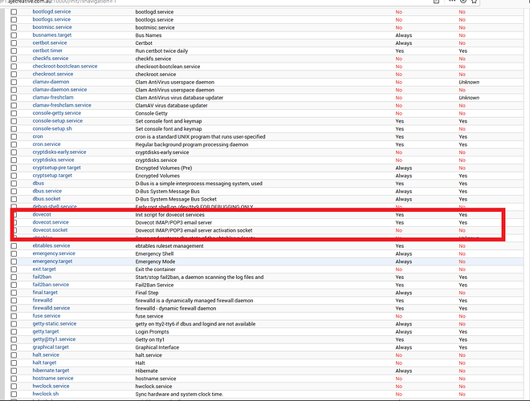Click 'Run certbot twice daily' description
Image resolution: width=530 pixels, height=401 pixels.
tap(161, 51)
